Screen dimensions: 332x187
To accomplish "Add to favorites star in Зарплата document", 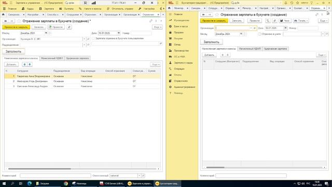I will click(x=19, y=21).
